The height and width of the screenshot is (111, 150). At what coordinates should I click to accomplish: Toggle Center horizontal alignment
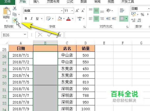[96, 19]
